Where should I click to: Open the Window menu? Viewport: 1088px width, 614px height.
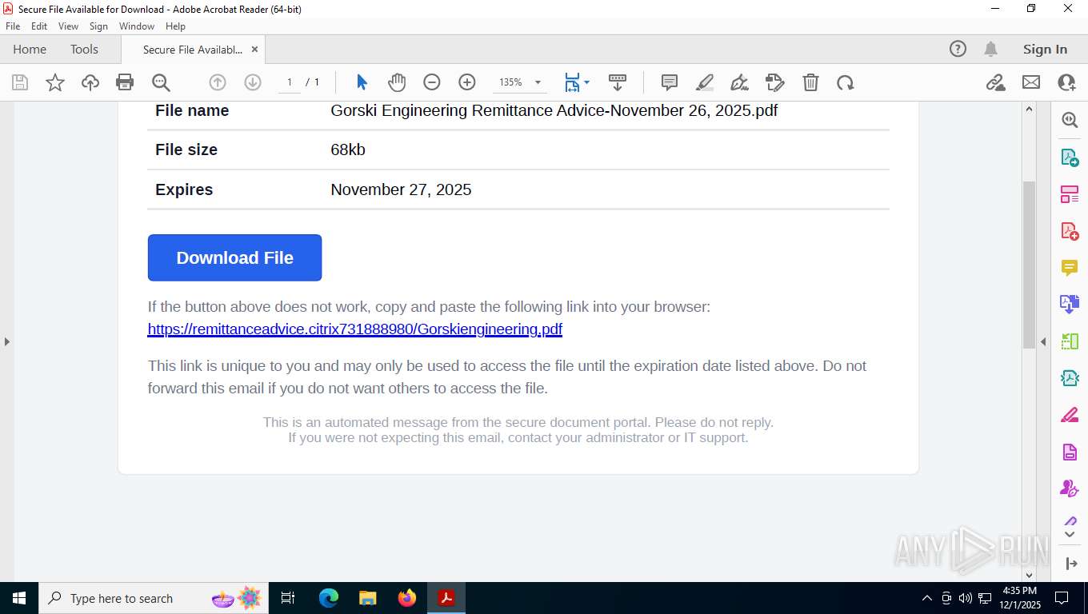point(137,26)
